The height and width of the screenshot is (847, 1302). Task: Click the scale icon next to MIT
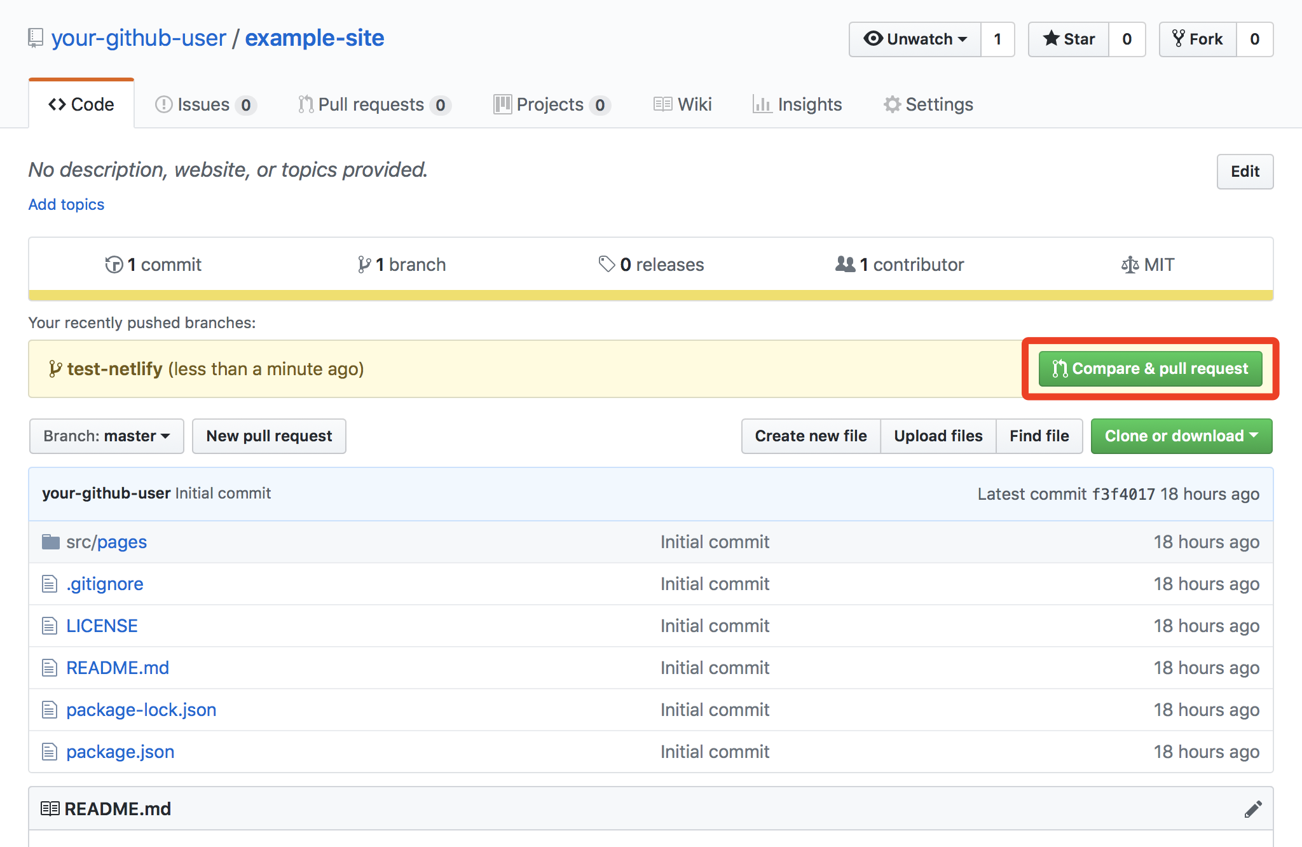pyautogui.click(x=1130, y=264)
